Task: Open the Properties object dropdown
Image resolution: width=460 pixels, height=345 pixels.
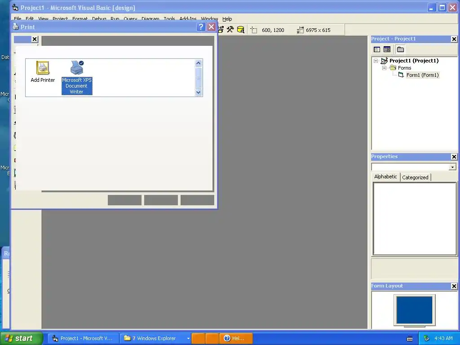Action: point(452,167)
